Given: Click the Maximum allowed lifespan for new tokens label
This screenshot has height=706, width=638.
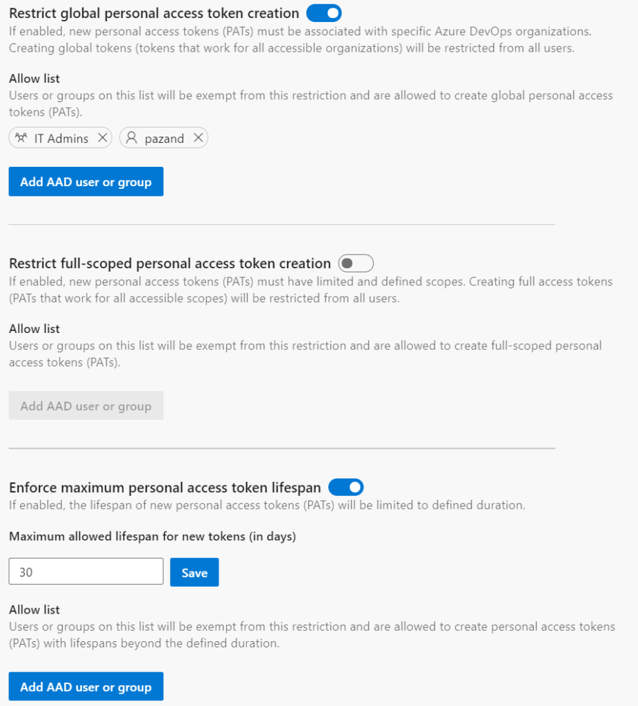Looking at the screenshot, I should (x=152, y=536).
